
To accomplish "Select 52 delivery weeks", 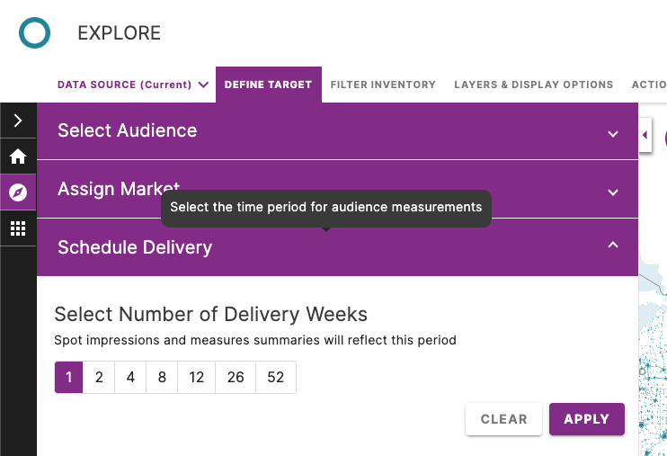I will coord(276,377).
